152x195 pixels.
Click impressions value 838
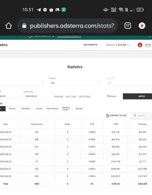pyautogui.click(x=37, y=139)
